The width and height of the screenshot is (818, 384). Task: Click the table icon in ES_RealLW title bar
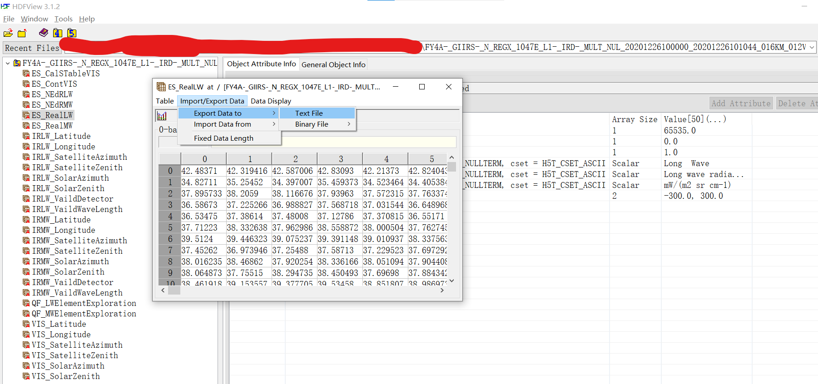click(161, 87)
